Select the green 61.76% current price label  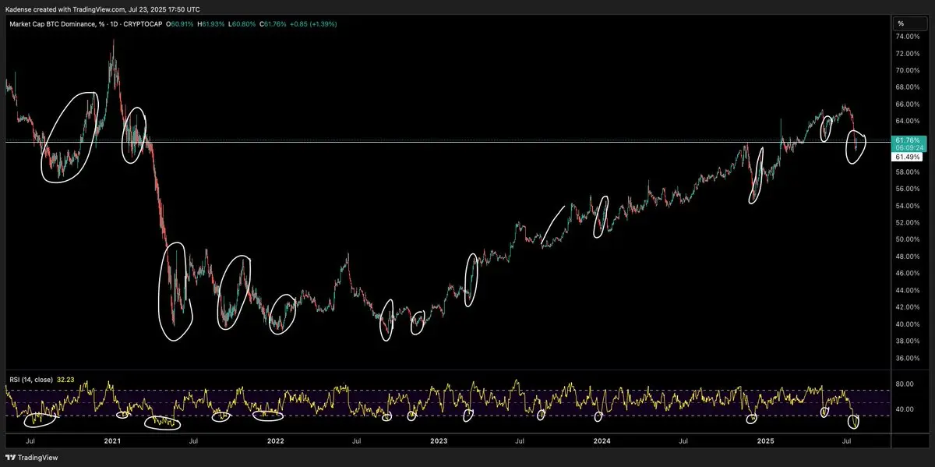(x=909, y=140)
